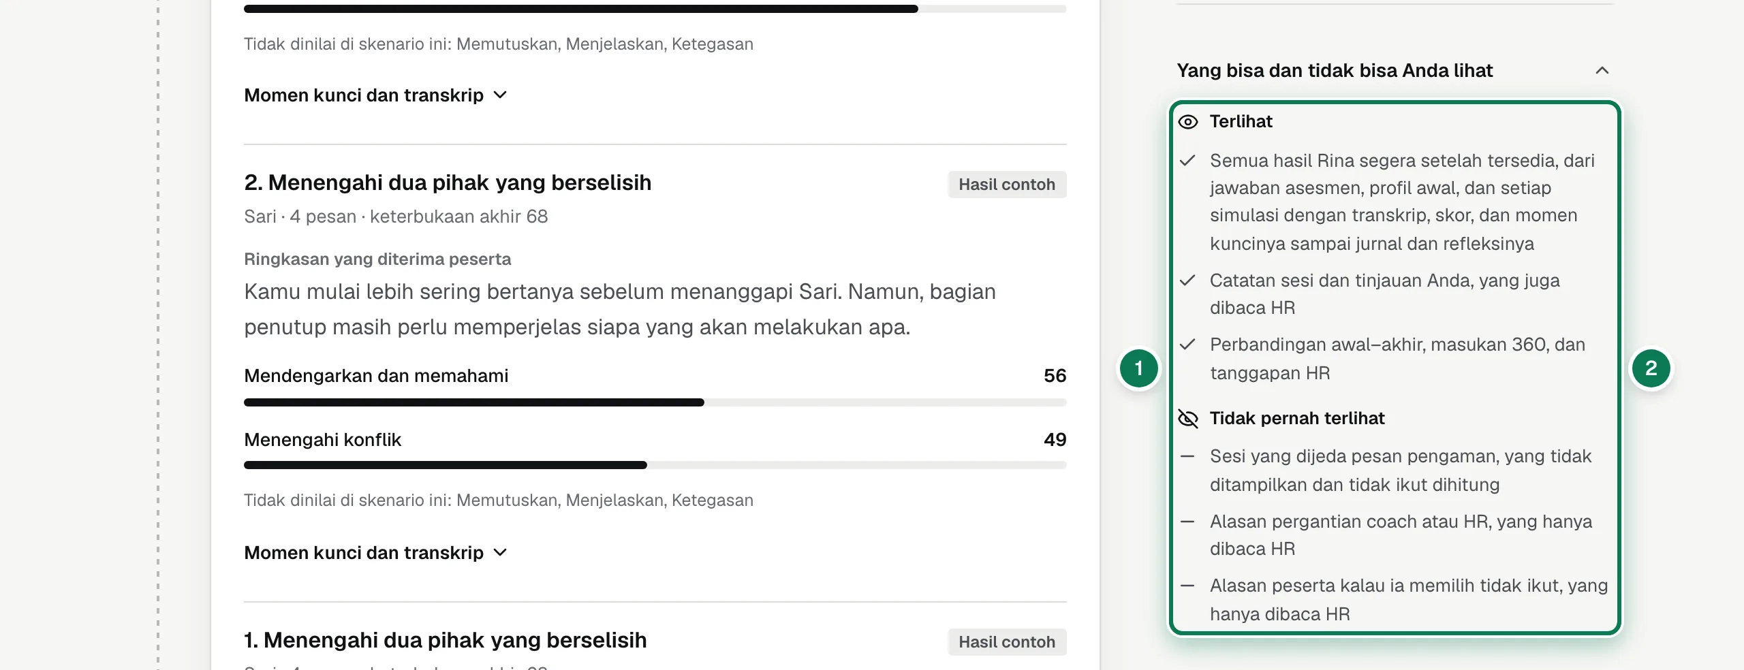The image size is (1744, 670).
Task: Click 'Hasil contoh' badge on scenario 2
Action: coord(1007,185)
